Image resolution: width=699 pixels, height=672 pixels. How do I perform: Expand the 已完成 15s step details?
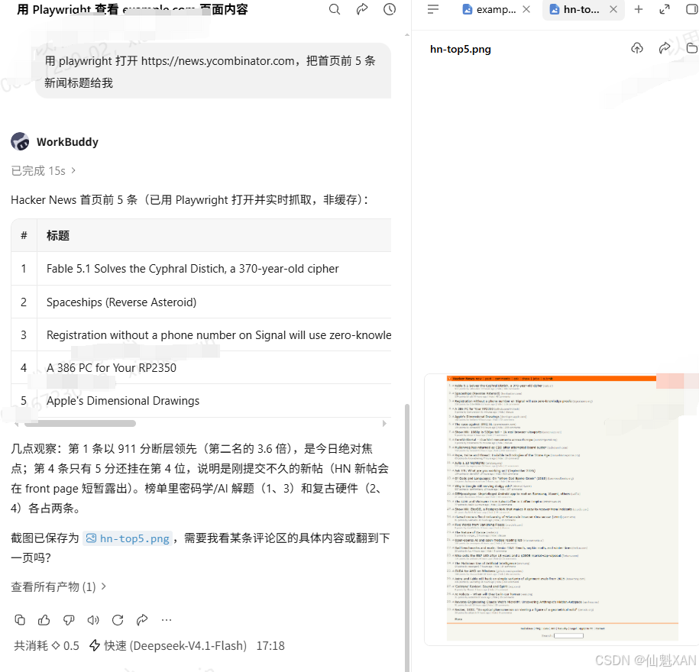click(x=43, y=171)
